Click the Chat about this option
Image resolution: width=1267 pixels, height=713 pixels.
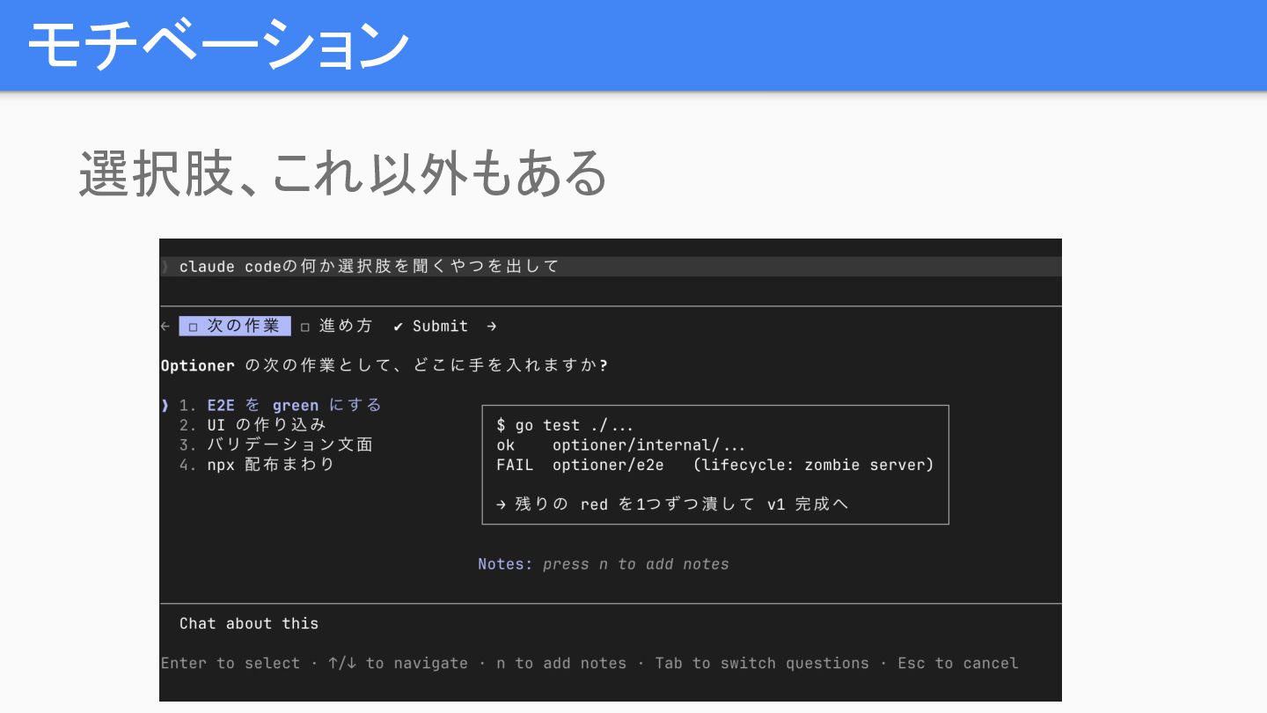pyautogui.click(x=249, y=623)
